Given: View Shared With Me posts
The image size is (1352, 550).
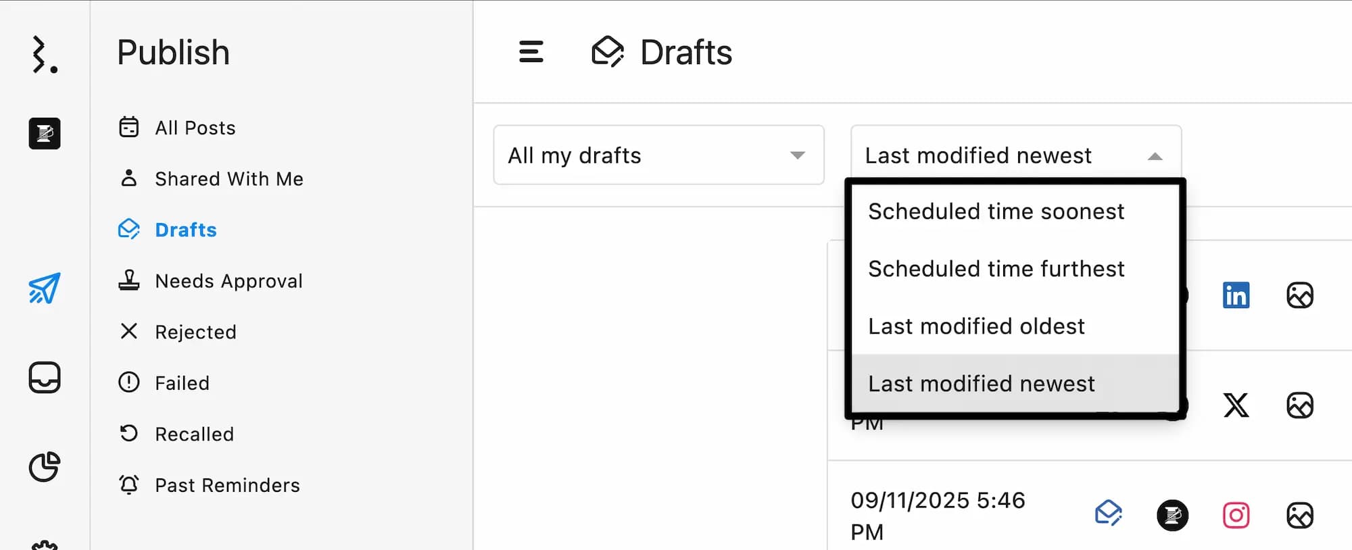Looking at the screenshot, I should pos(228,179).
